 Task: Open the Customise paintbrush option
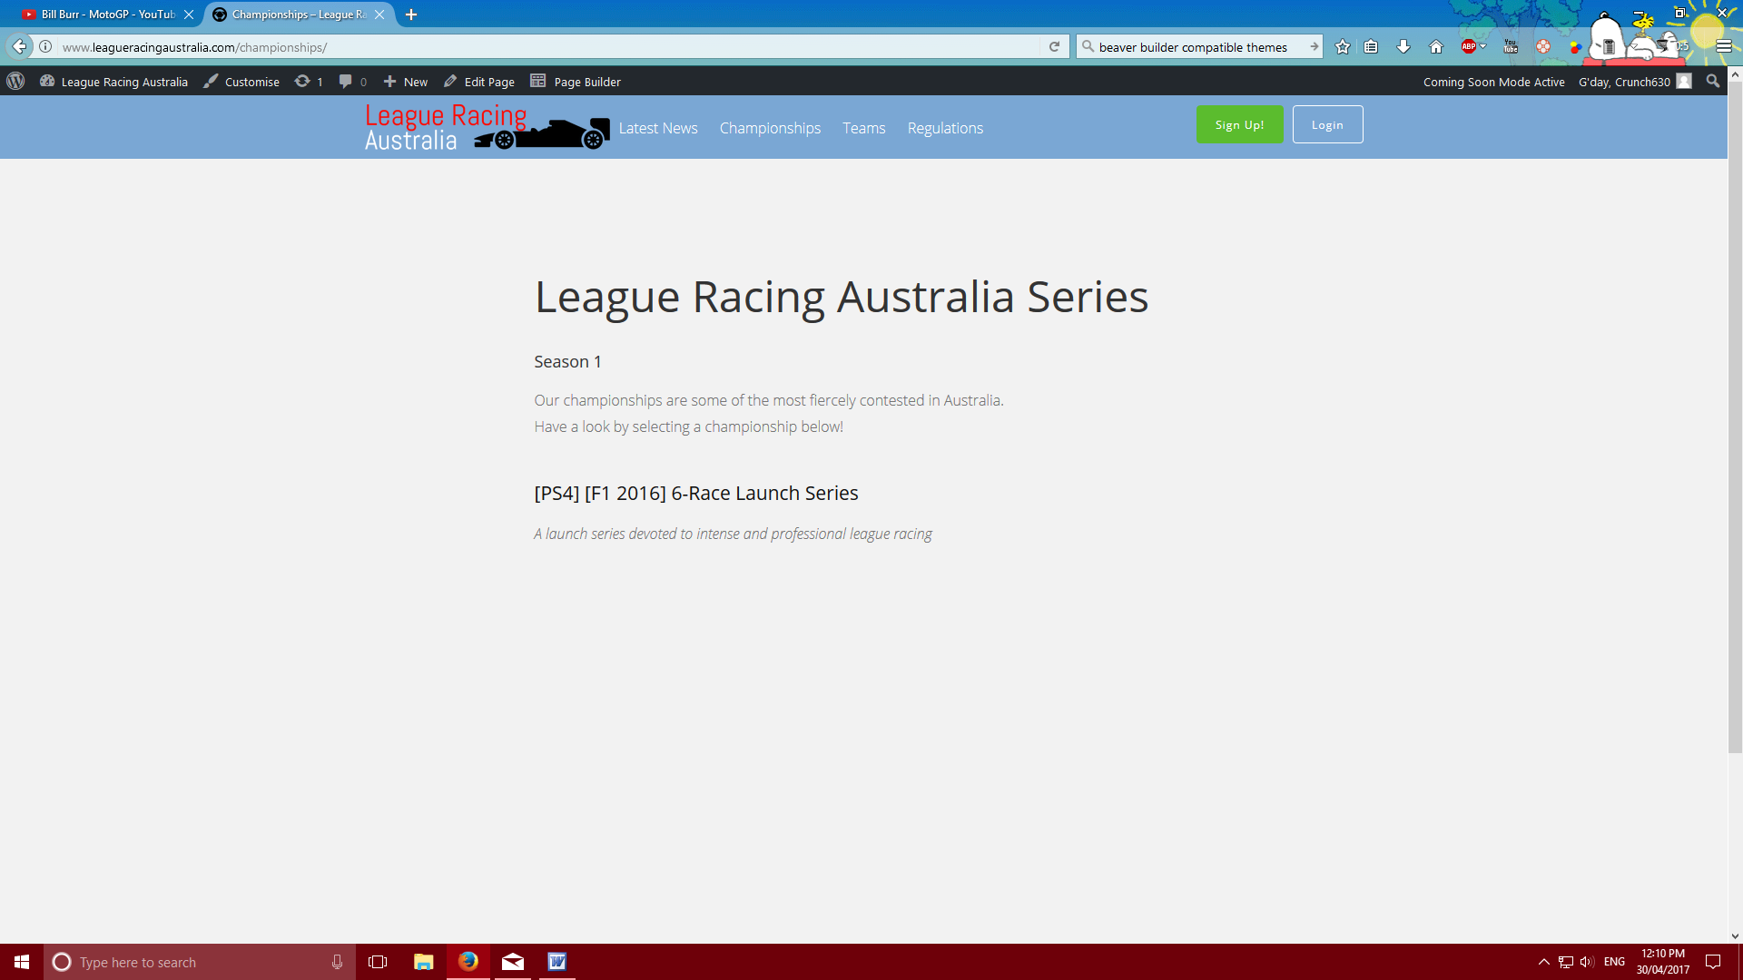click(x=241, y=82)
